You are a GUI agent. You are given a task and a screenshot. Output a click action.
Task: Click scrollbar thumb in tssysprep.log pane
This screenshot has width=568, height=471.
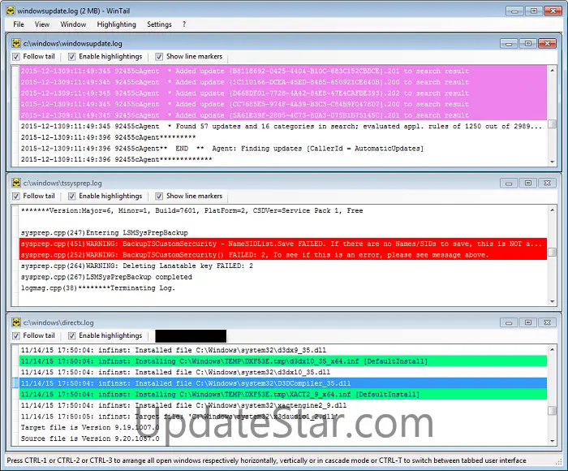click(552, 252)
